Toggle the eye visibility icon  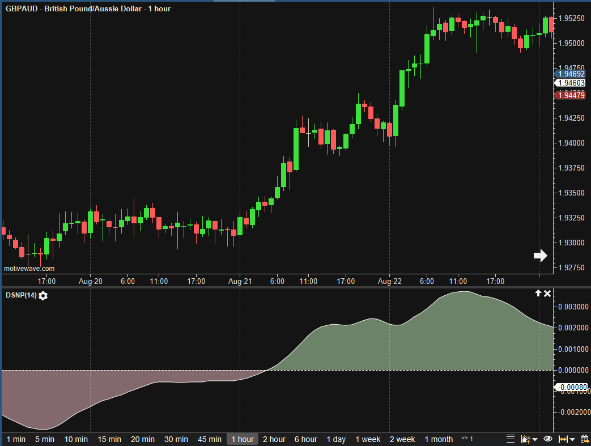point(548,439)
